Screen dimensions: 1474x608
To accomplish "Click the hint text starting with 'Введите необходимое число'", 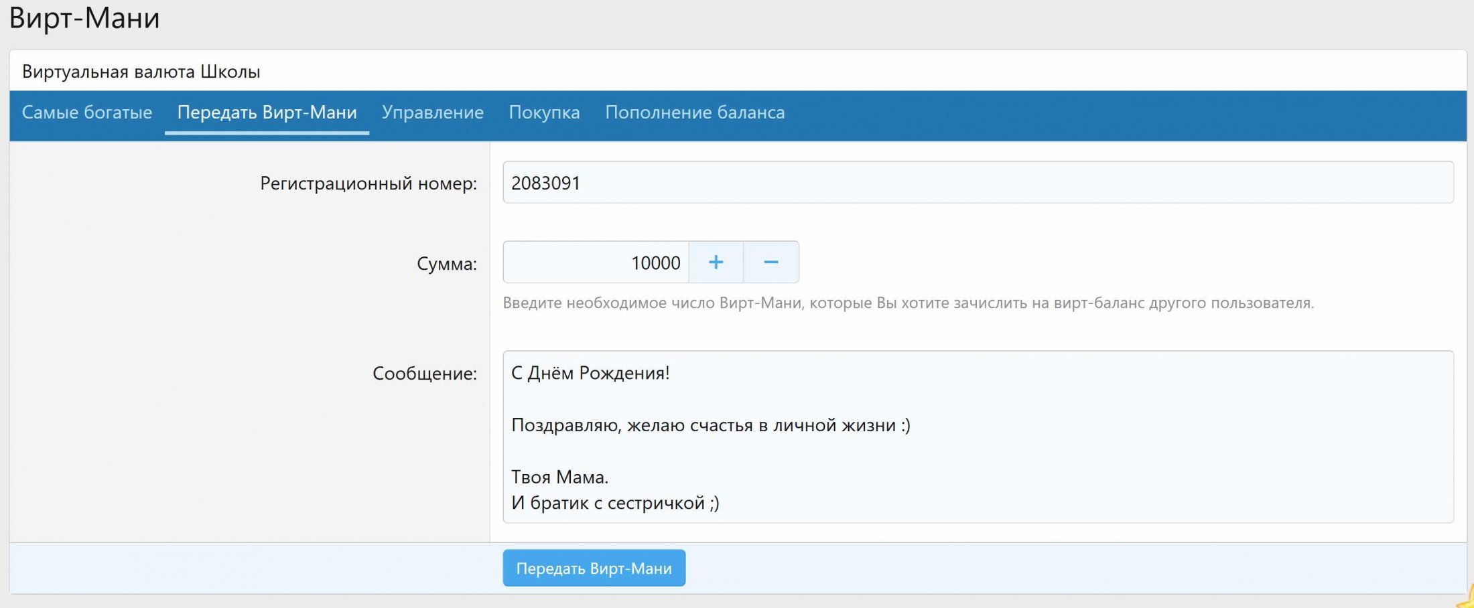I will (909, 303).
